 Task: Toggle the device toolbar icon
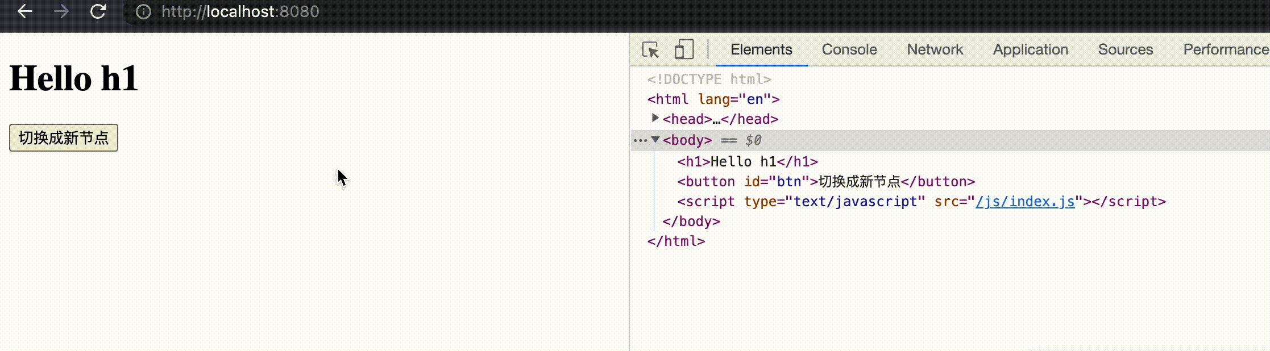(x=684, y=49)
